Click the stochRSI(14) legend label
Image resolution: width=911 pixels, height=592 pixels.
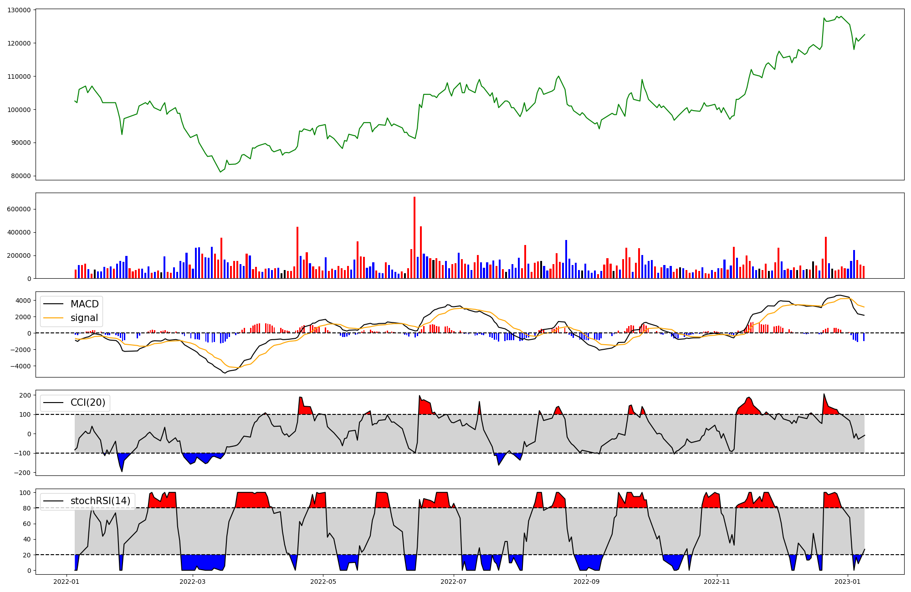pyautogui.click(x=100, y=501)
